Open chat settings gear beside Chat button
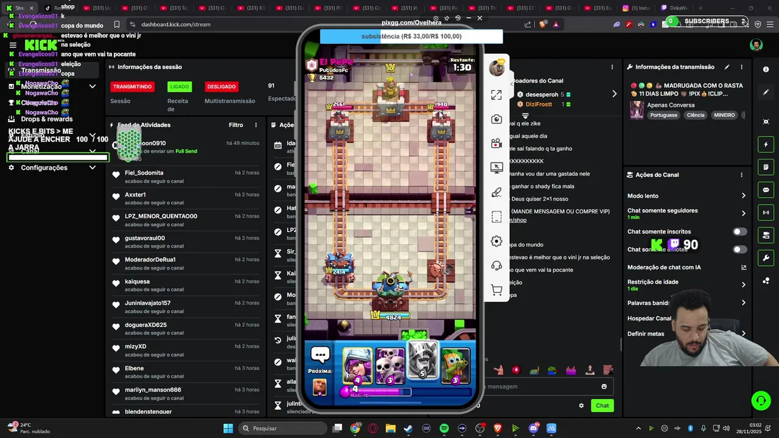 pos(581,406)
